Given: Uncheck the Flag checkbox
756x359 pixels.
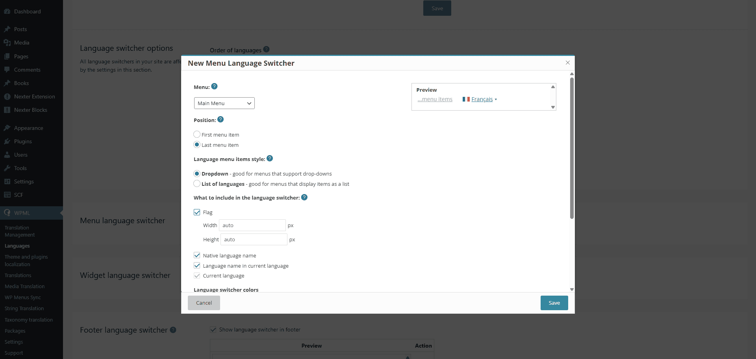Looking at the screenshot, I should [x=197, y=212].
